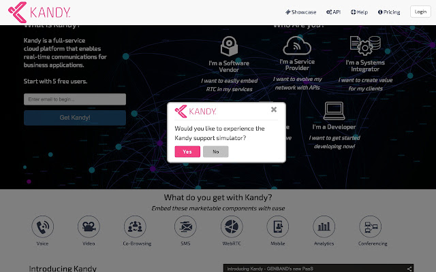Select the Mobile phone icon

(x=278, y=226)
